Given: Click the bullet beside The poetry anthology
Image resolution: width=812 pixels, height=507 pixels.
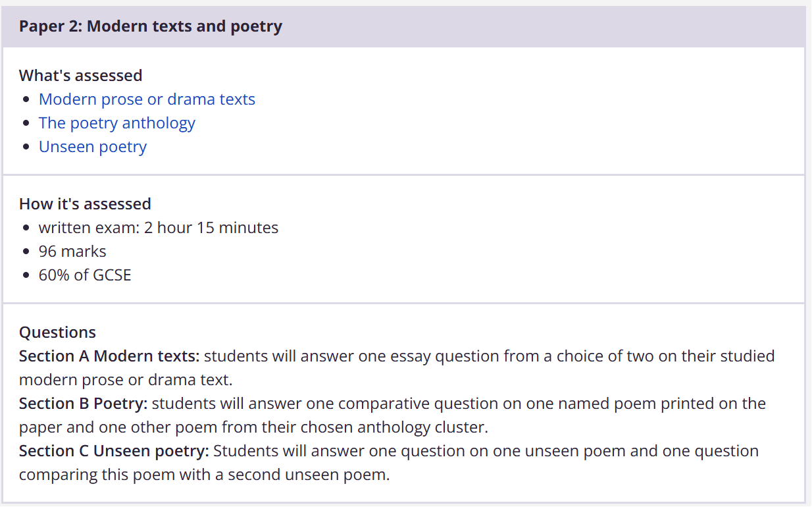Looking at the screenshot, I should point(26,124).
